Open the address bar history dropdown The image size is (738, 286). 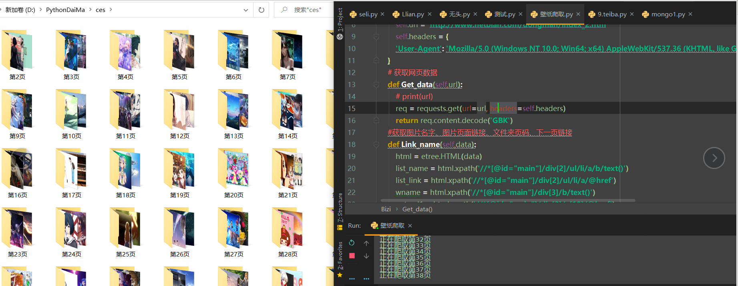246,10
